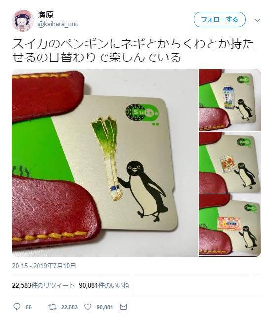Click the 20:15 - 2019年7月10日 timestamp
The width and height of the screenshot is (273, 322).
pos(44,266)
